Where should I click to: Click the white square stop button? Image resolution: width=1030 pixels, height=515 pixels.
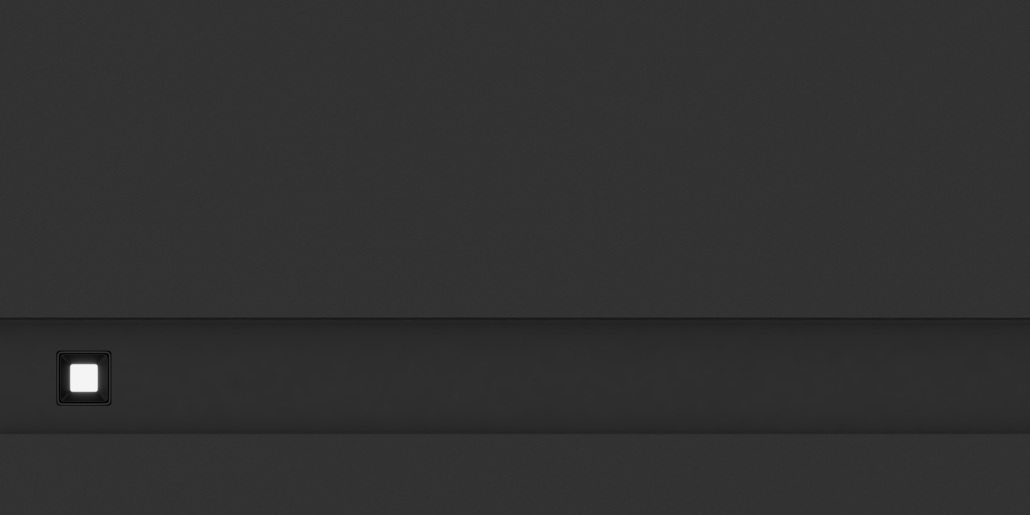pyautogui.click(x=84, y=378)
